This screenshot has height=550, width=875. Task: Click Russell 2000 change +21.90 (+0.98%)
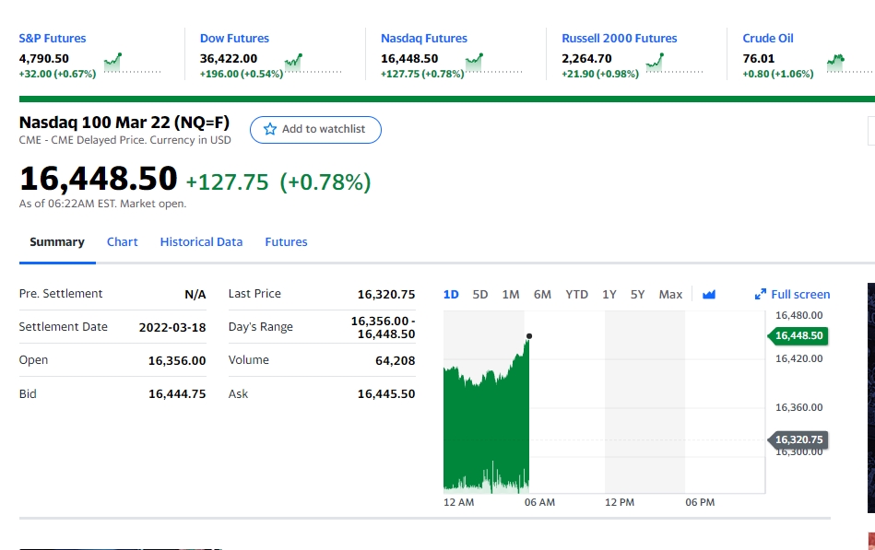600,74
